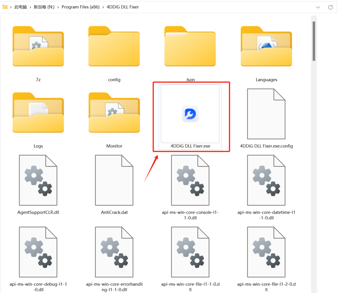
Task: Select api-ms-win-core-file-l1-1-0.dll file icon
Action: pos(190,252)
